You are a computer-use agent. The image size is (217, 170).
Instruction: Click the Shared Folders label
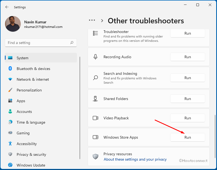tap(116, 99)
